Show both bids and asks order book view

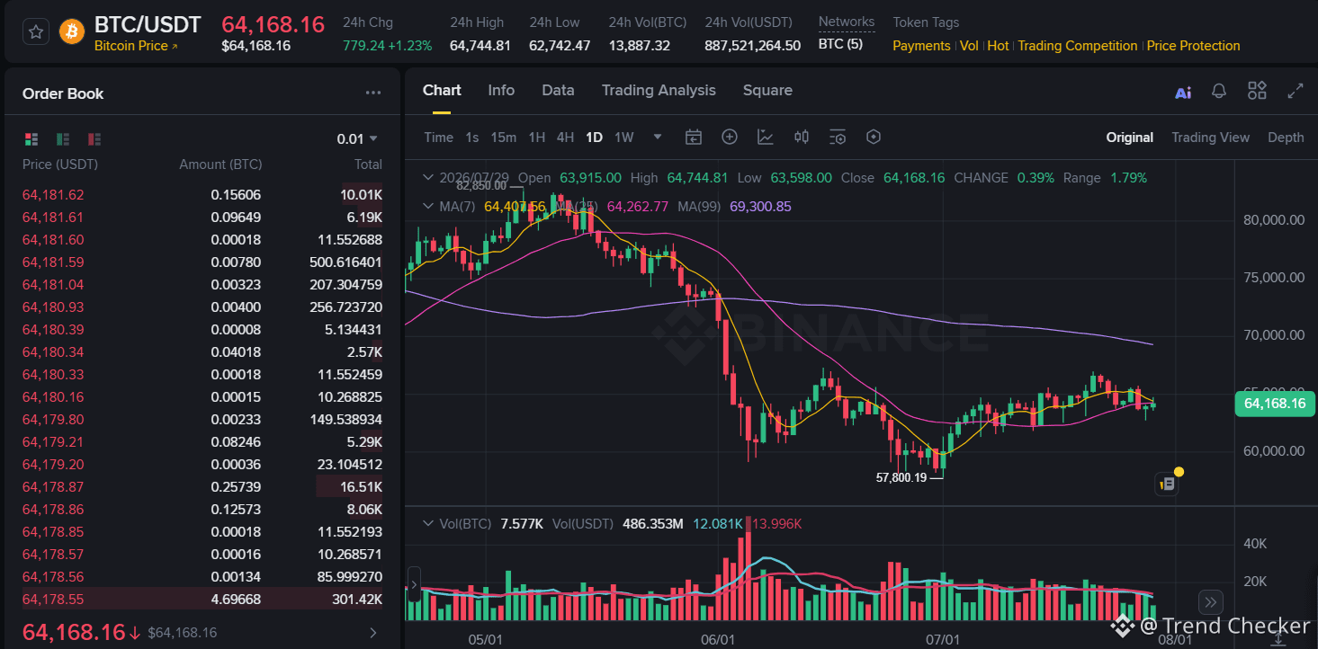click(x=32, y=138)
